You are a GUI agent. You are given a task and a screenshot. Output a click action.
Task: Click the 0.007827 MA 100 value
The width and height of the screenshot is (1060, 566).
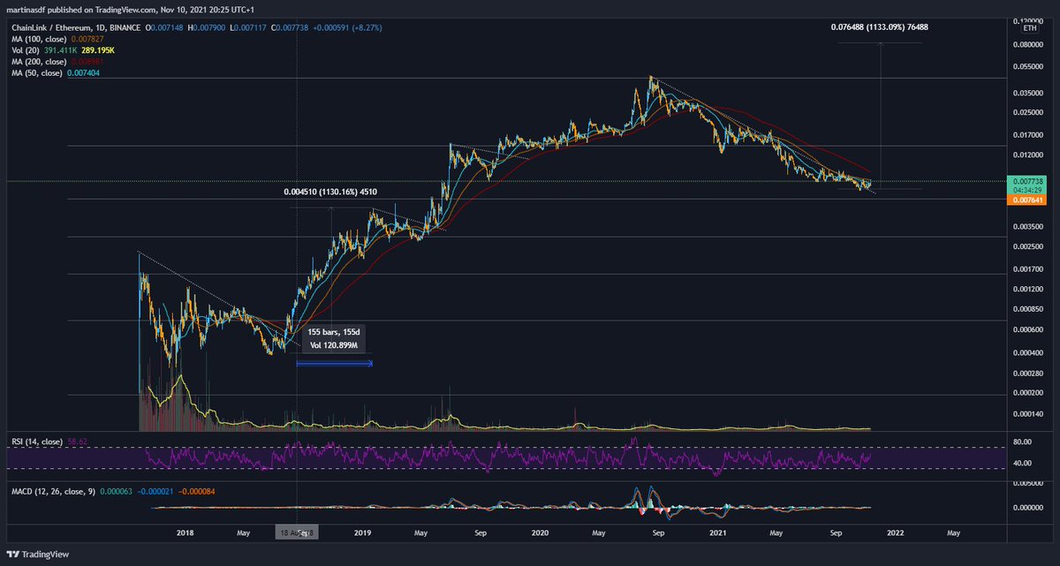(x=87, y=40)
